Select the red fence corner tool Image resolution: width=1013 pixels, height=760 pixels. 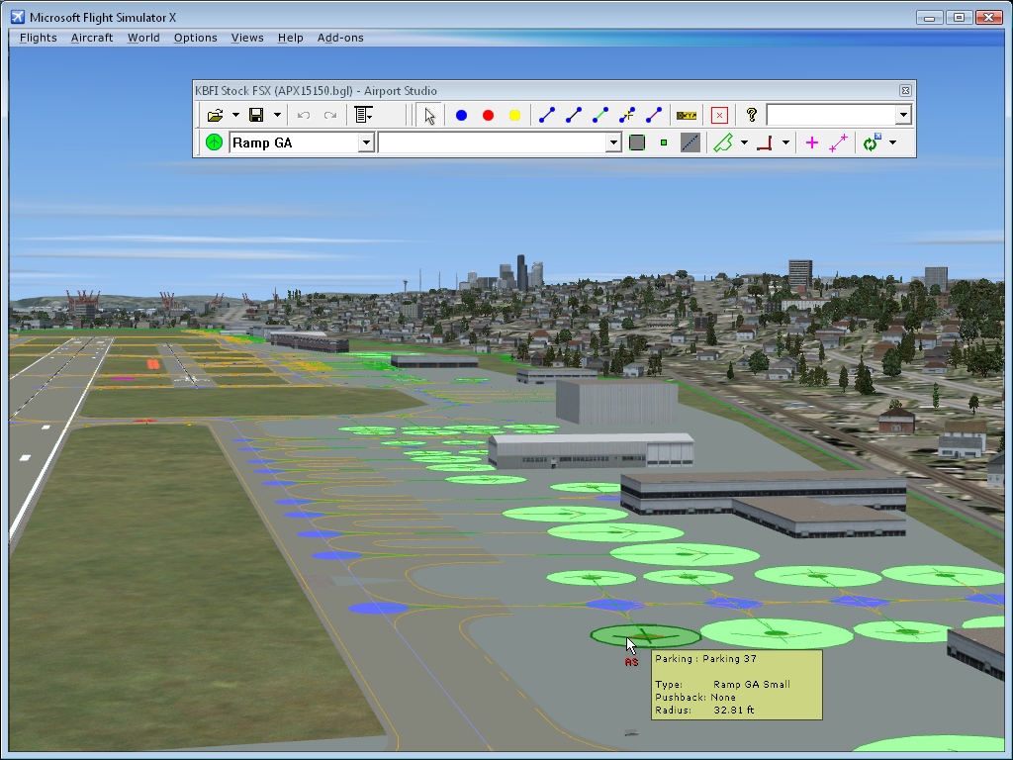click(x=765, y=142)
